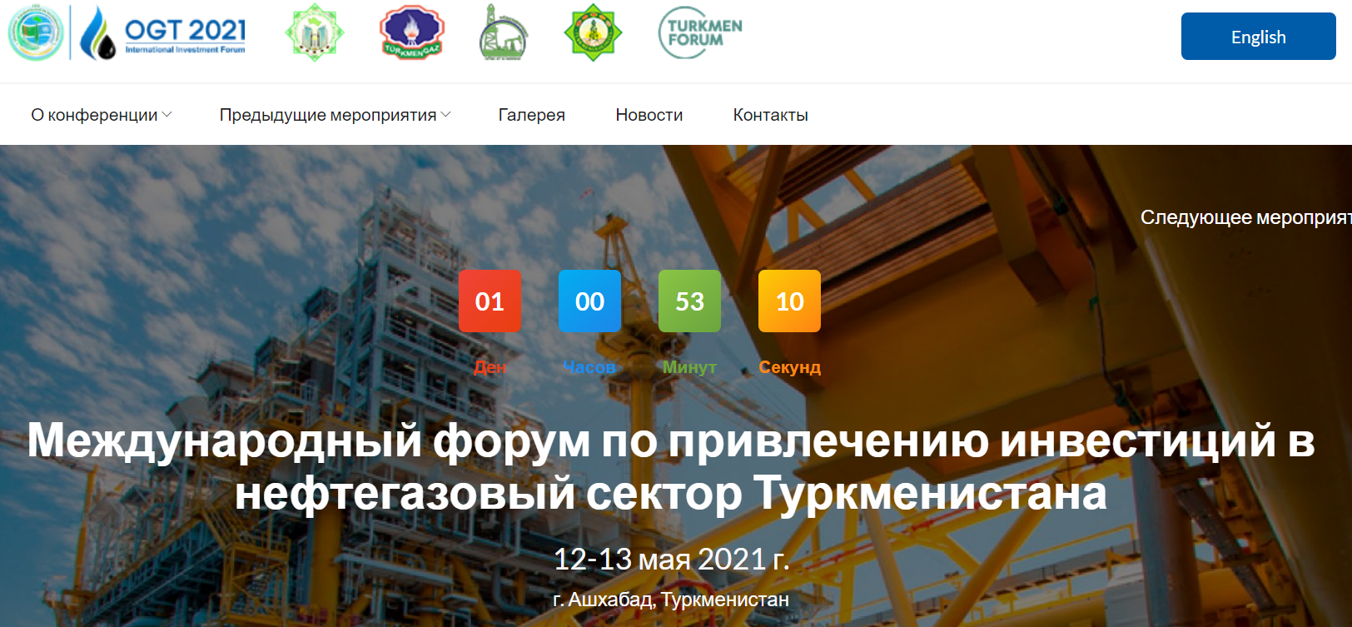Expand the О конференции dropdown menu

pos(94,115)
